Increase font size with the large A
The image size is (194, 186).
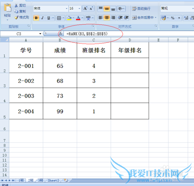85,9
